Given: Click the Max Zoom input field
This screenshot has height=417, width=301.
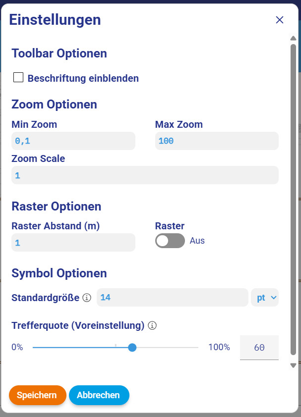Looking at the screenshot, I should click(217, 141).
